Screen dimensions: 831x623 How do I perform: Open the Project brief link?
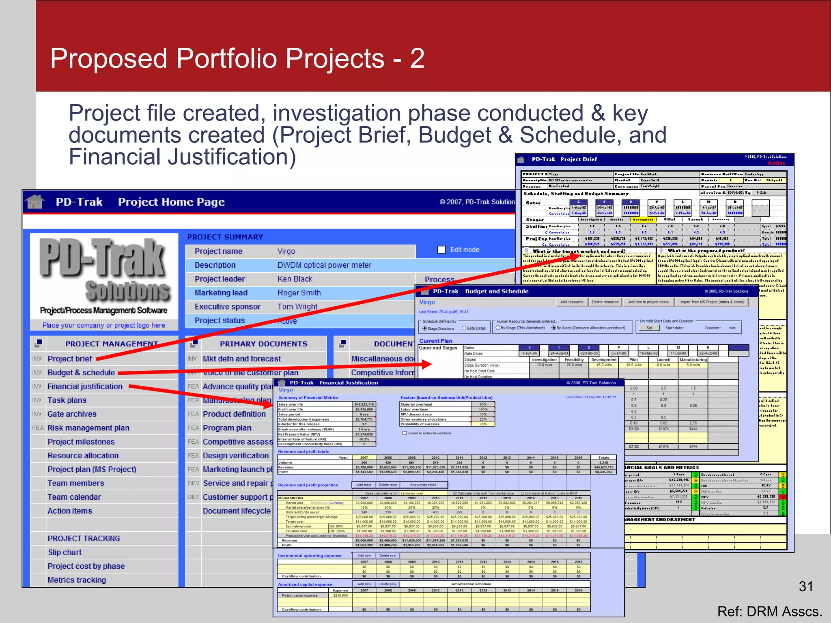pyautogui.click(x=70, y=359)
